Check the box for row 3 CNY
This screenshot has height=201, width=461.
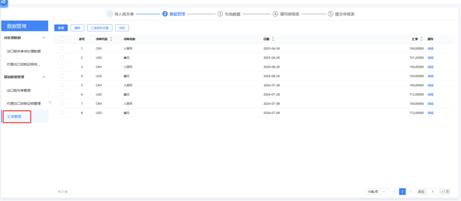pos(62,67)
